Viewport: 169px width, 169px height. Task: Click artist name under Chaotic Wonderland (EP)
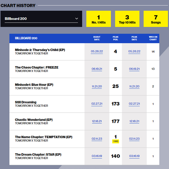(32, 123)
